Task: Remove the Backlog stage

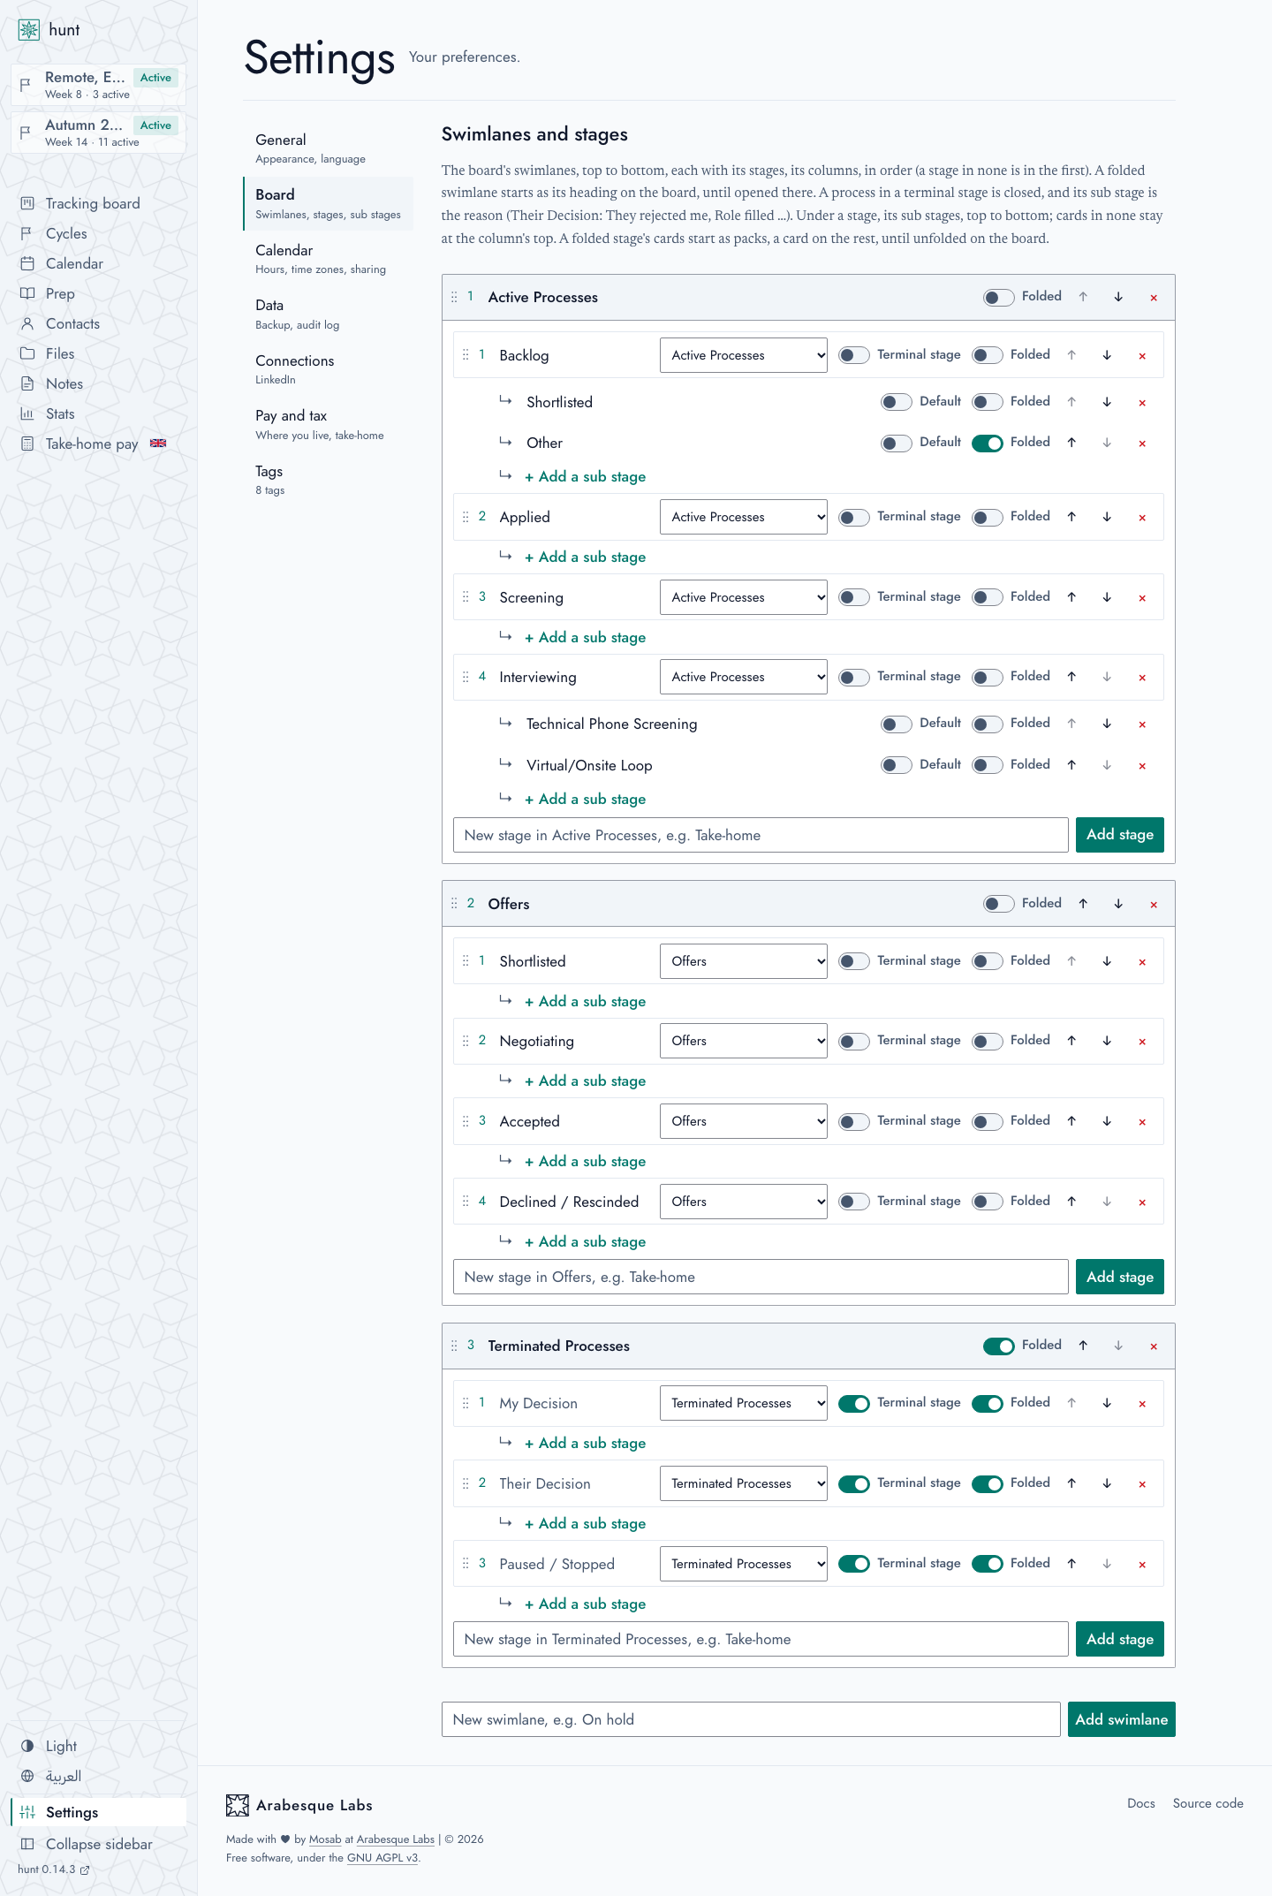Action: click(1142, 356)
